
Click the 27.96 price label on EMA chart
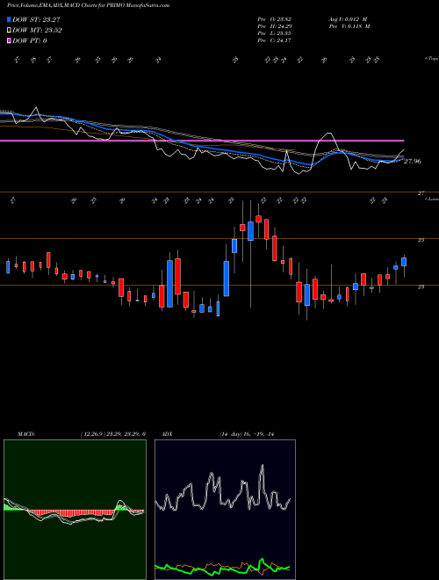click(x=413, y=162)
